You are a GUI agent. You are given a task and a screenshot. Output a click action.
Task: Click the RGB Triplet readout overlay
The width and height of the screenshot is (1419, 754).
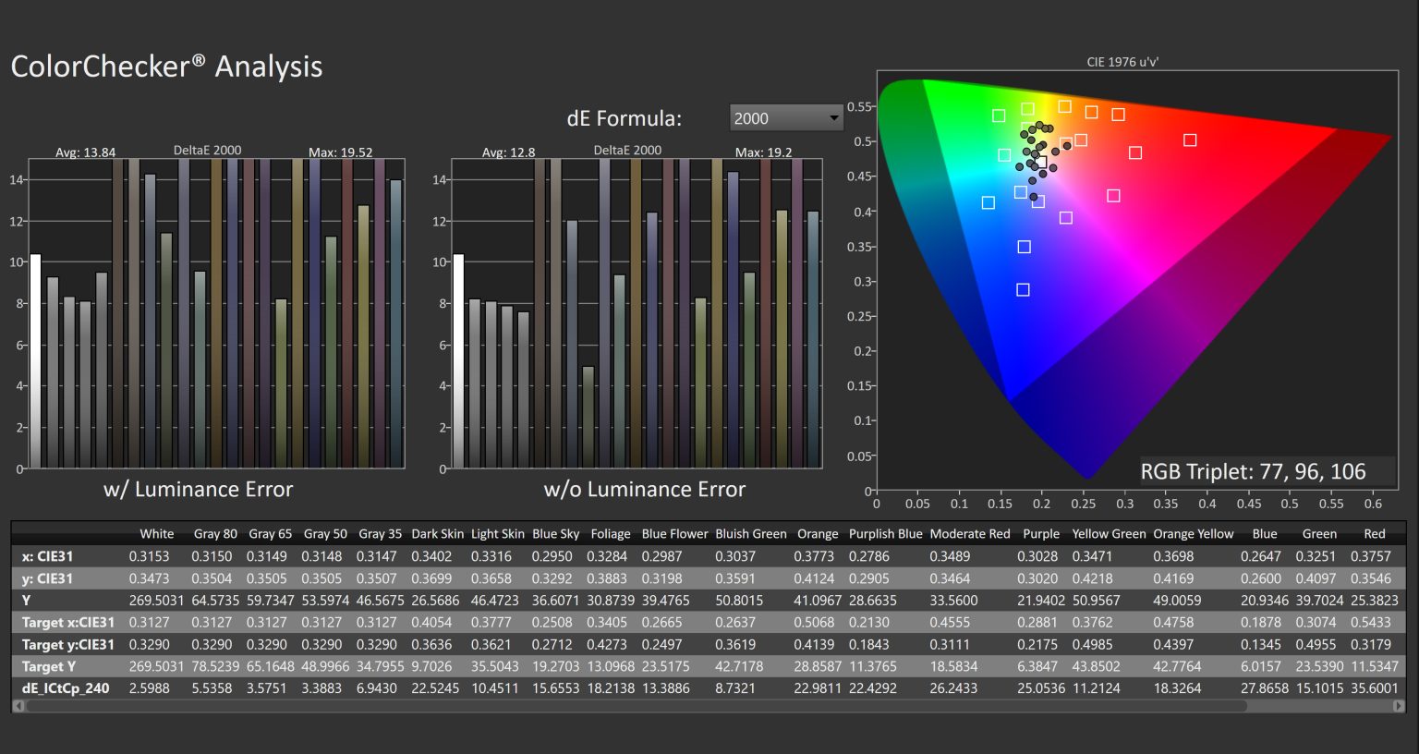(1255, 471)
